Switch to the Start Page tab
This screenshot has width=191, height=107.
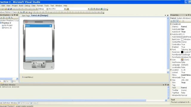click(26, 15)
